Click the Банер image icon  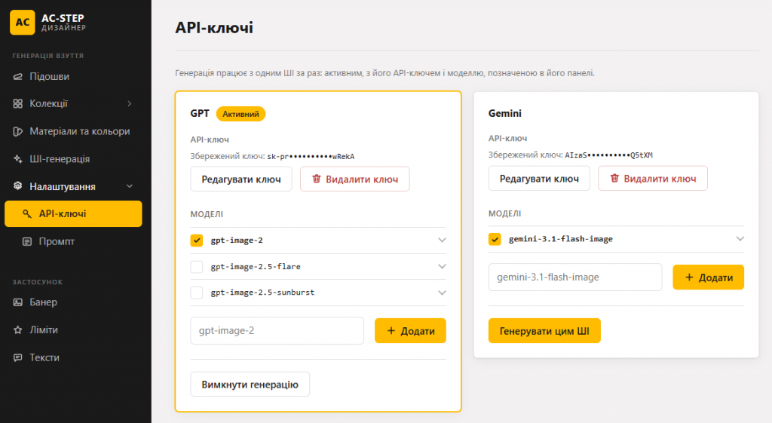coord(18,302)
